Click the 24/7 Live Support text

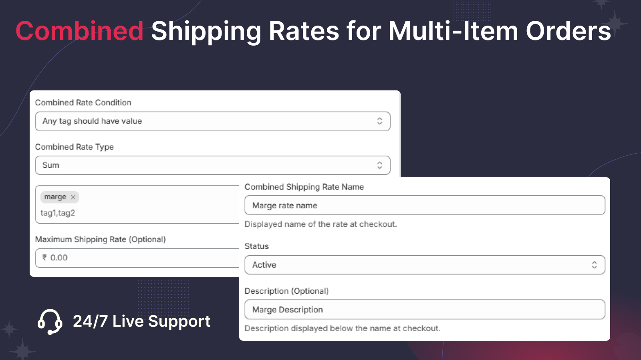tap(141, 322)
